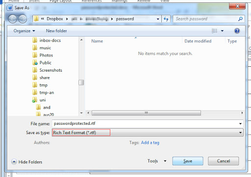Open the Help question mark icon
251x177 pixels.
coord(237,31)
